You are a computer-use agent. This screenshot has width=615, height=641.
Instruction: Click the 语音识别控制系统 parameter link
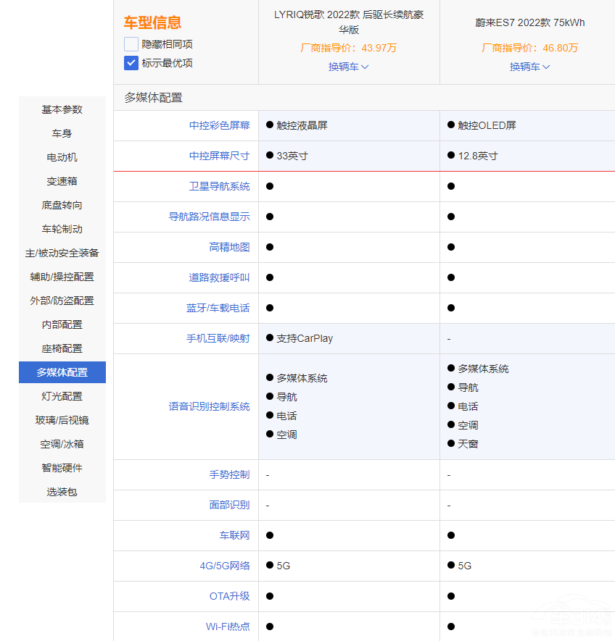(x=209, y=406)
